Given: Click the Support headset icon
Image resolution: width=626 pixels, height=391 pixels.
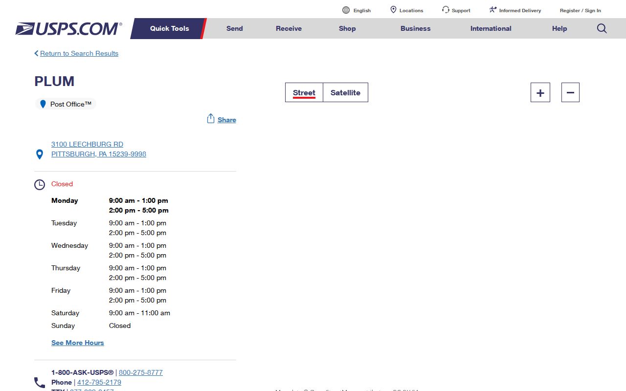Looking at the screenshot, I should click(x=446, y=10).
